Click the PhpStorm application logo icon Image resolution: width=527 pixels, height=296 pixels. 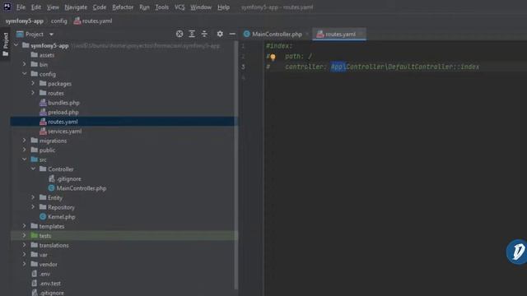7,7
